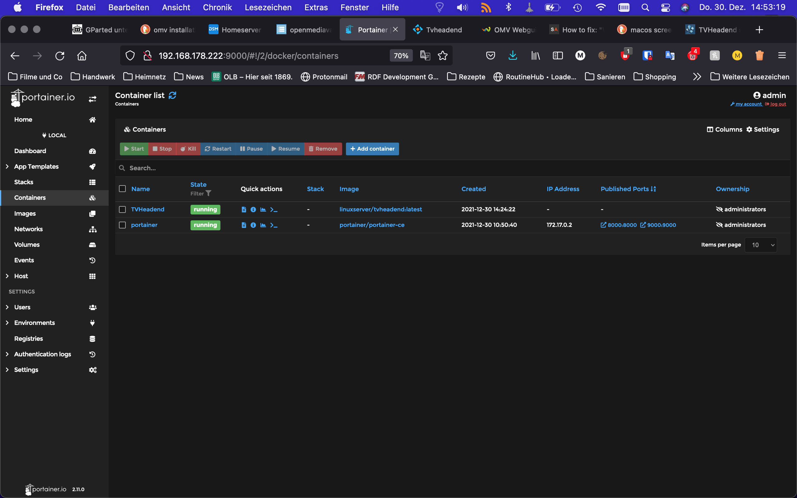Reload page in Firefox toolbar
The image size is (797, 498).
(x=59, y=56)
